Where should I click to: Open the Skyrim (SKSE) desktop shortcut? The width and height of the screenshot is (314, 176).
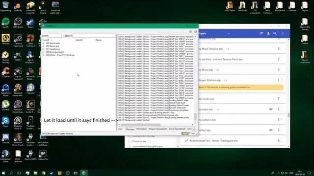[x=30, y=155]
